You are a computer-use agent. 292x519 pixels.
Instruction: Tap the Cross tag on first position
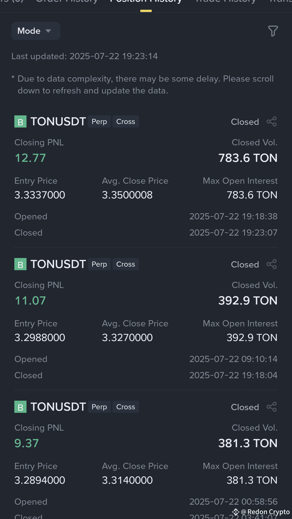126,122
